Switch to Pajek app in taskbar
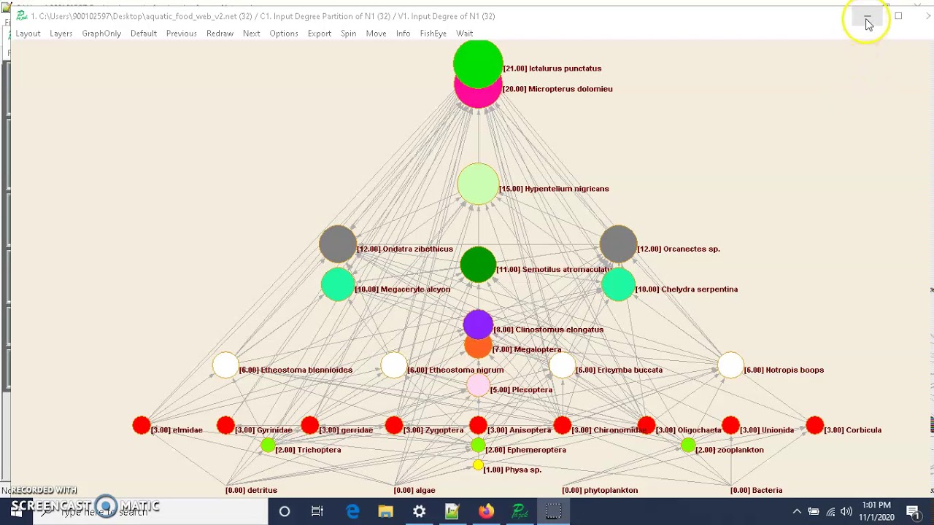934x525 pixels. pos(520,512)
